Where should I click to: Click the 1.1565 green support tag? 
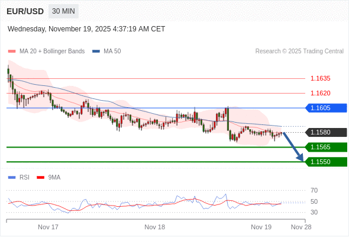(326, 147)
